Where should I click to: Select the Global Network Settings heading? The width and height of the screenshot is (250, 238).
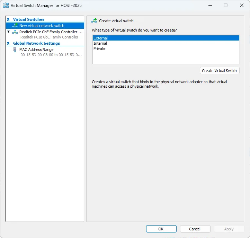[36, 43]
